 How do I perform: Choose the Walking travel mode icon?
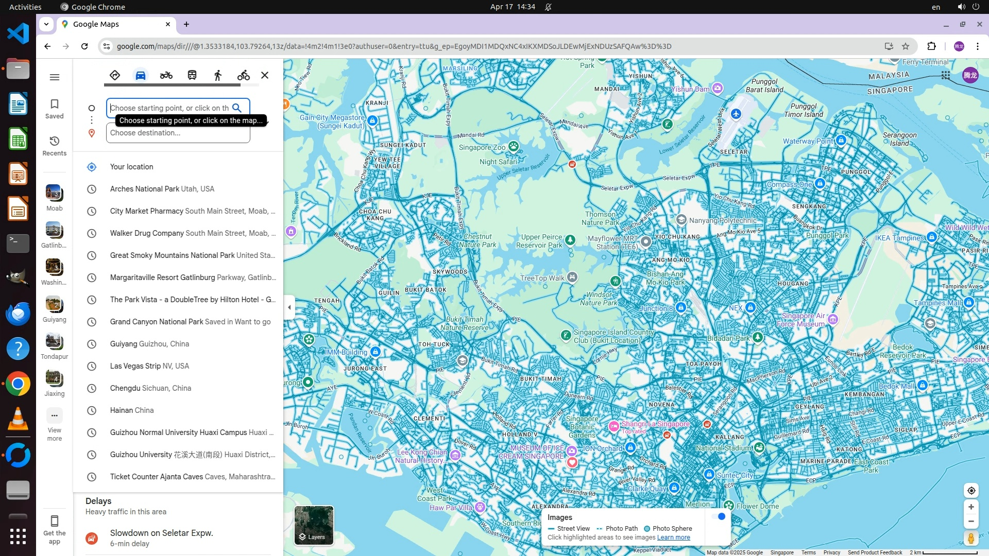pyautogui.click(x=218, y=75)
